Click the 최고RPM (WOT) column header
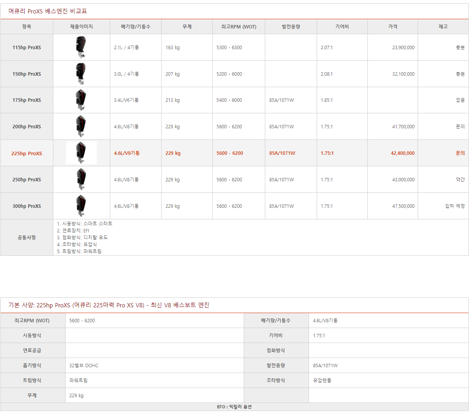The height and width of the screenshot is (416, 476). click(x=239, y=27)
